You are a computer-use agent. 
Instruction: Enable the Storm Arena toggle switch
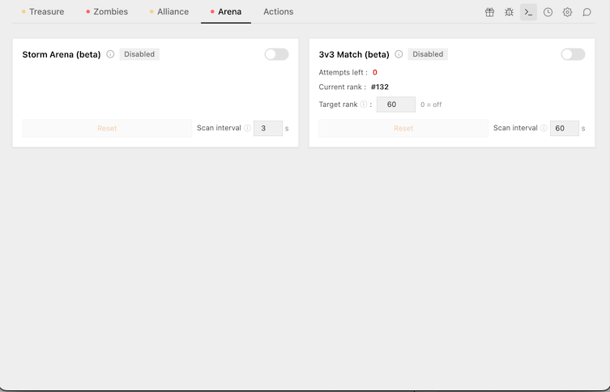(x=276, y=54)
